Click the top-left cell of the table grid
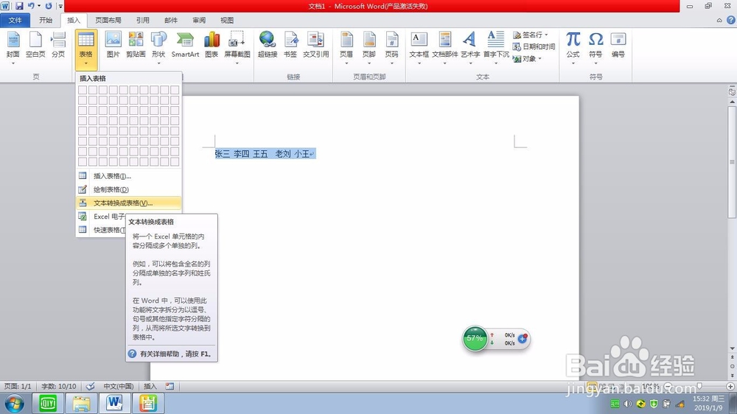Screen dimensions: 737x414 (83, 90)
